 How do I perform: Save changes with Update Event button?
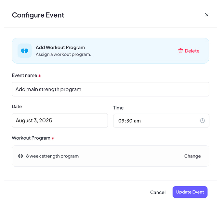click(x=190, y=192)
